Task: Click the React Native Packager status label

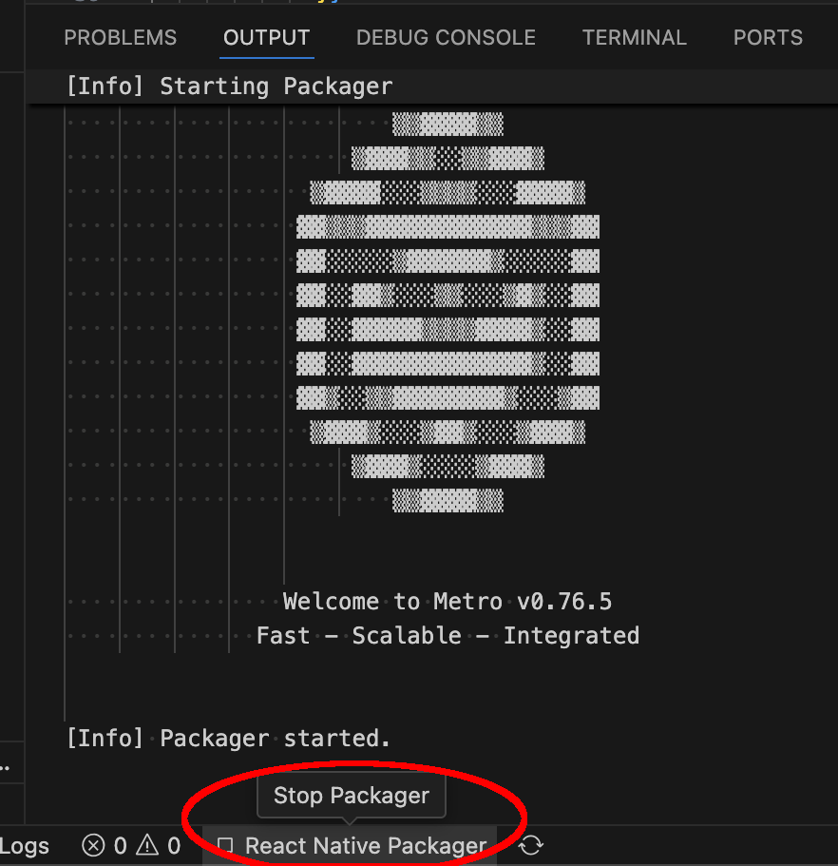Action: tap(366, 845)
